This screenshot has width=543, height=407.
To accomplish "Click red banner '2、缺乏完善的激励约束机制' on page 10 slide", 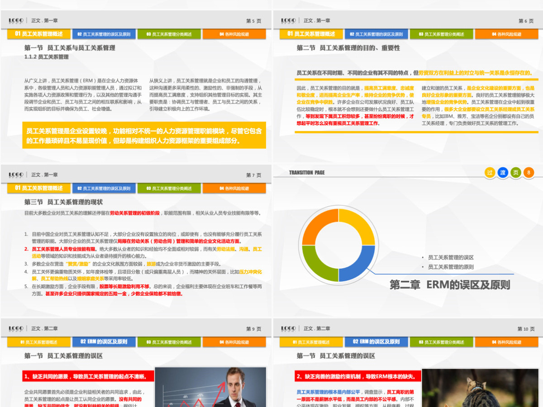I will click(x=358, y=376).
